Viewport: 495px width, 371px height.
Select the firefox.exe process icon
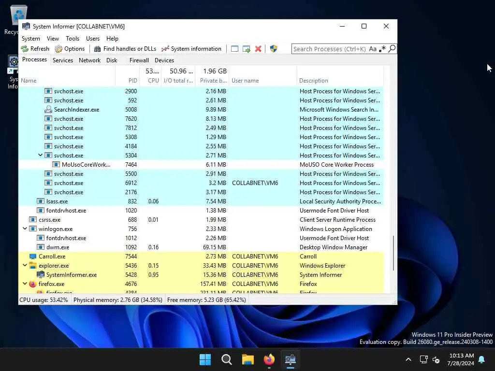coord(33,284)
